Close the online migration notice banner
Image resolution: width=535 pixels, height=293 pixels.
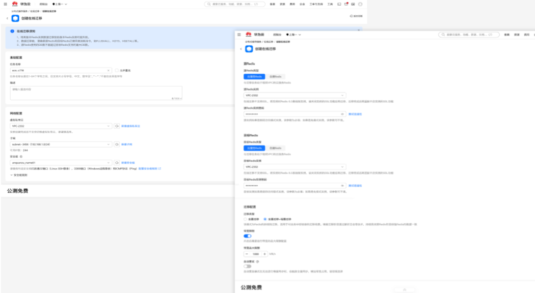[x=359, y=31]
